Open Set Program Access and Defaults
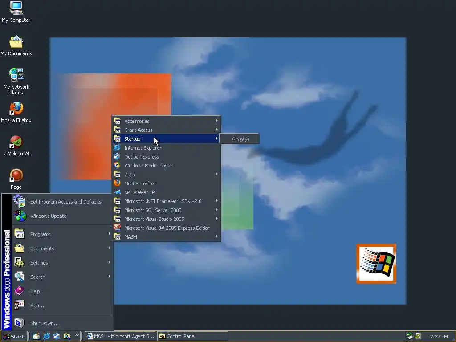The height and width of the screenshot is (342, 456). click(61, 202)
